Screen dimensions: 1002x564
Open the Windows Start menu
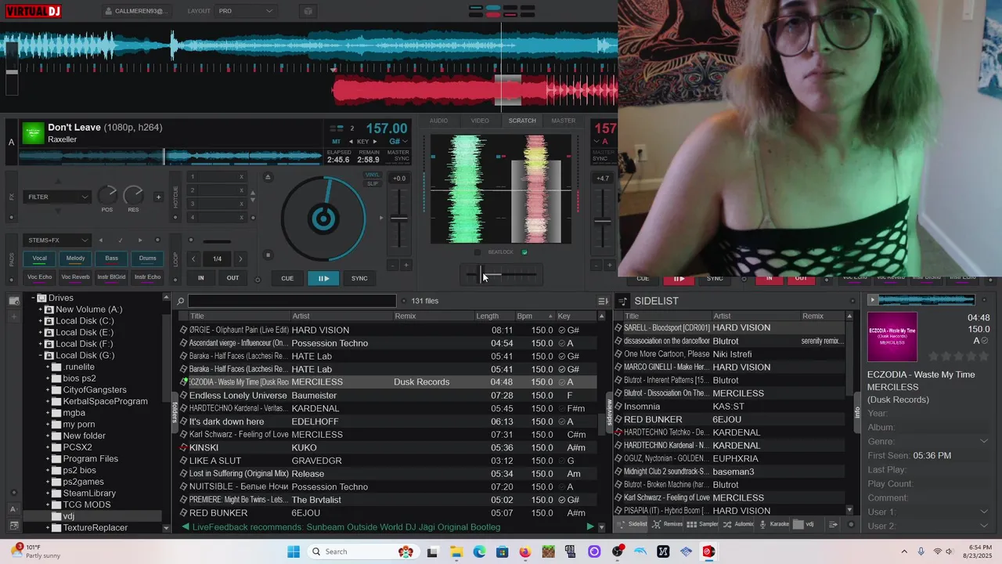pyautogui.click(x=294, y=551)
